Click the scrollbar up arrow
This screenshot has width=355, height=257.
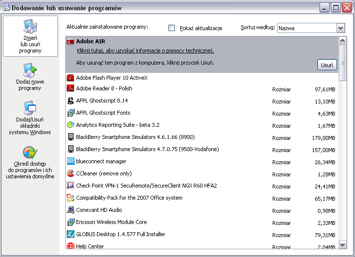342,41
